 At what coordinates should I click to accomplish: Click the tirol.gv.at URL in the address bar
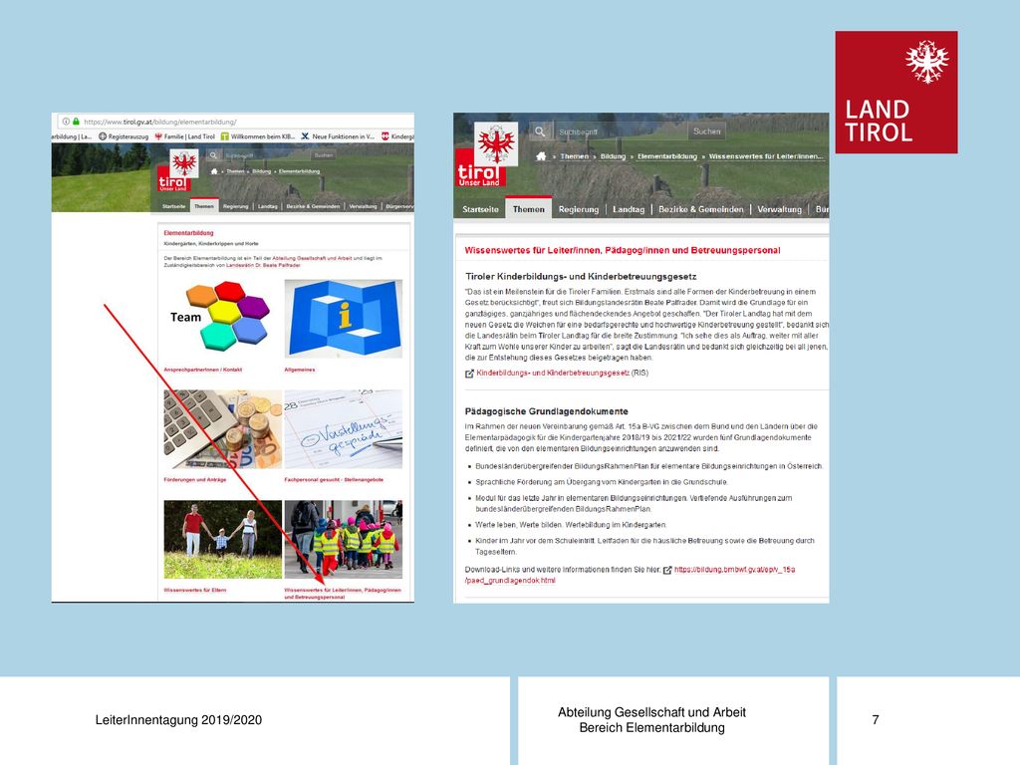160,122
